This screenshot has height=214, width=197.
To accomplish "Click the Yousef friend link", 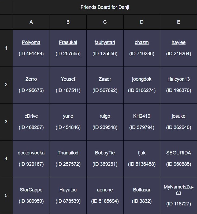I will (68, 79).
